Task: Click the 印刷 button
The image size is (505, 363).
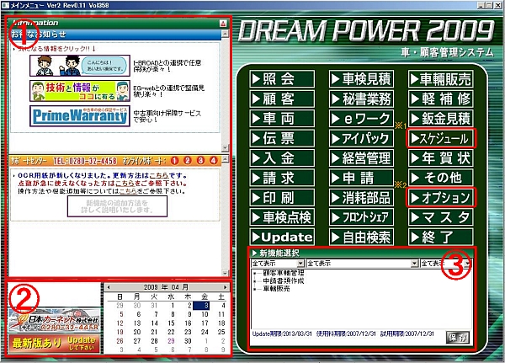Action: click(282, 198)
